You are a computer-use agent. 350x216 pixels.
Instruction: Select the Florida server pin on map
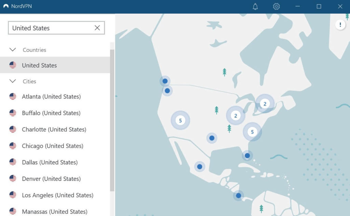(247, 156)
